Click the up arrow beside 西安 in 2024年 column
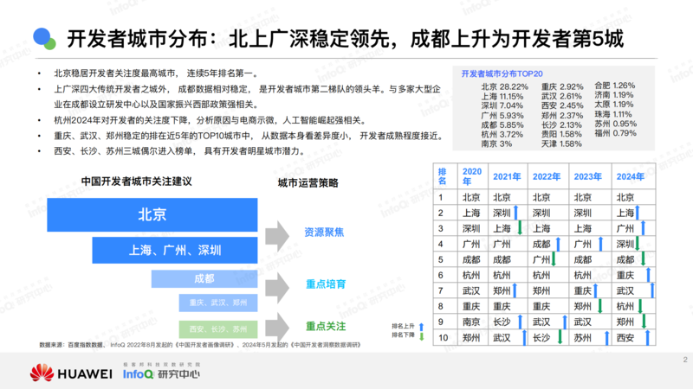693x389 pixels. pyautogui.click(x=649, y=338)
